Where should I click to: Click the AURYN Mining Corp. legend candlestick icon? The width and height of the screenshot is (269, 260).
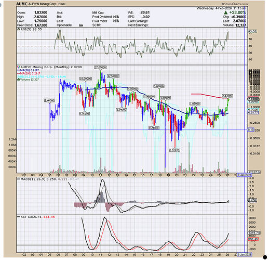[19, 67]
